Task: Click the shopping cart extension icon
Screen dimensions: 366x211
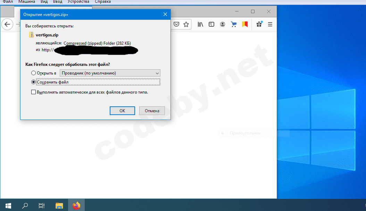Action: (234, 24)
